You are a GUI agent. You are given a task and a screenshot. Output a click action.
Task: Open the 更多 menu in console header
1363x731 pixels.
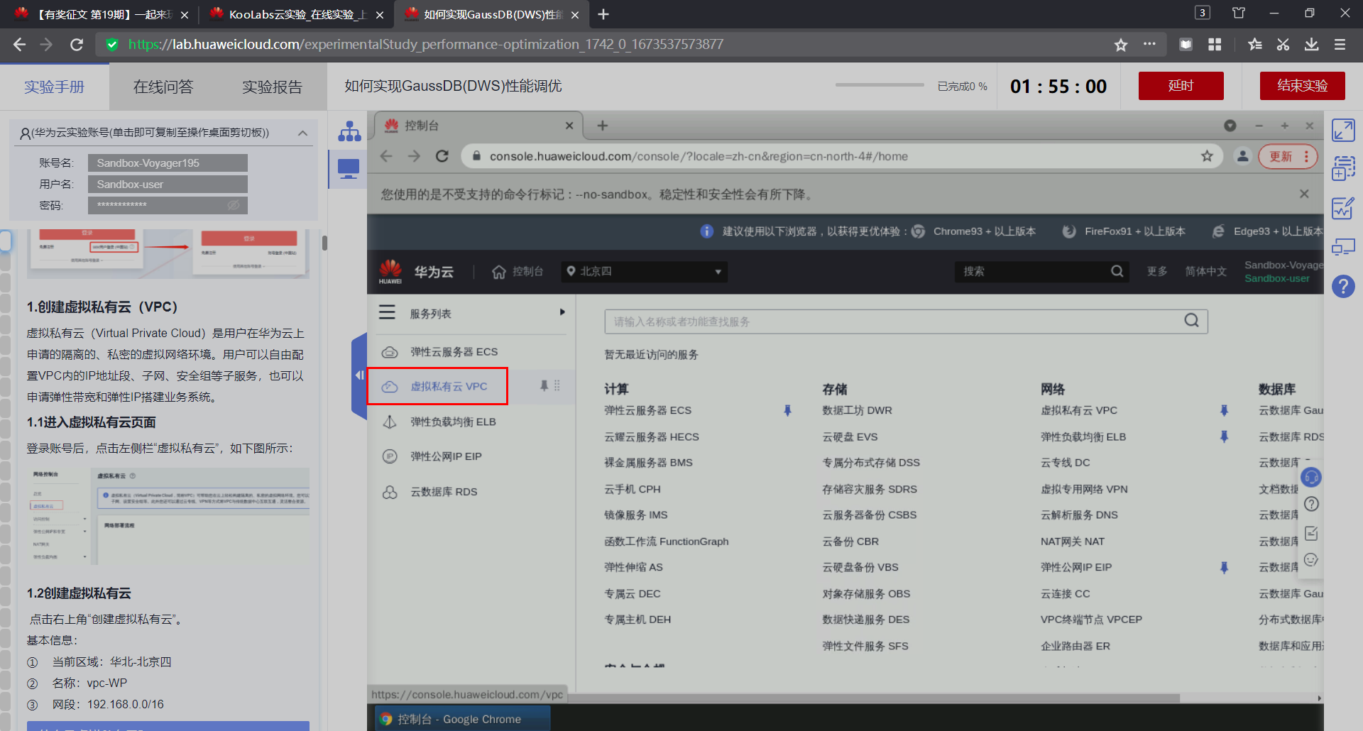tap(1157, 271)
